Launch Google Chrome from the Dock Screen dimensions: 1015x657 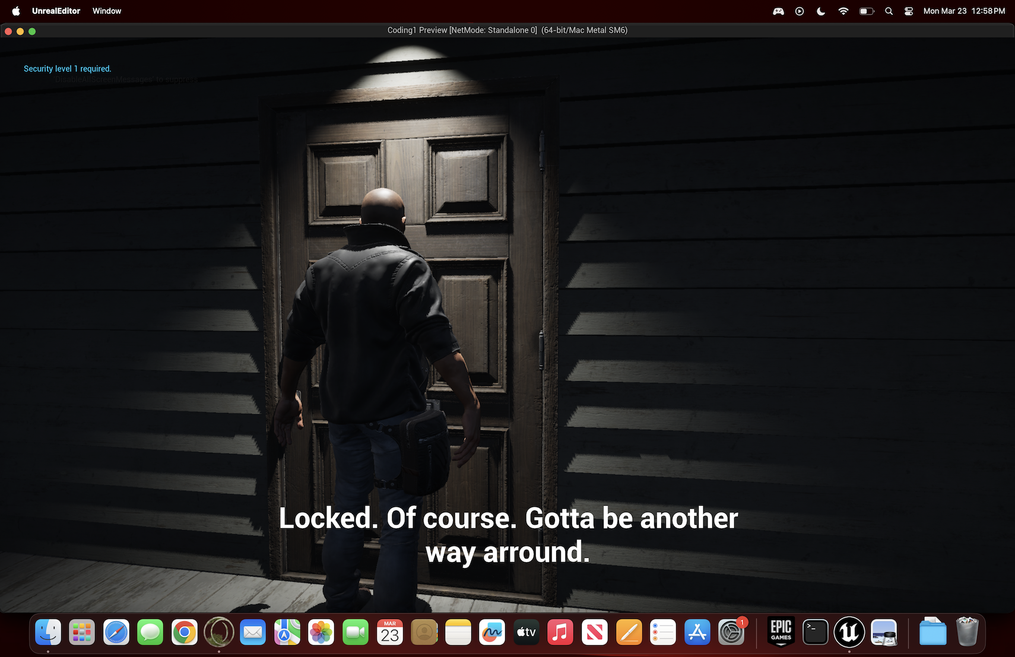tap(185, 633)
